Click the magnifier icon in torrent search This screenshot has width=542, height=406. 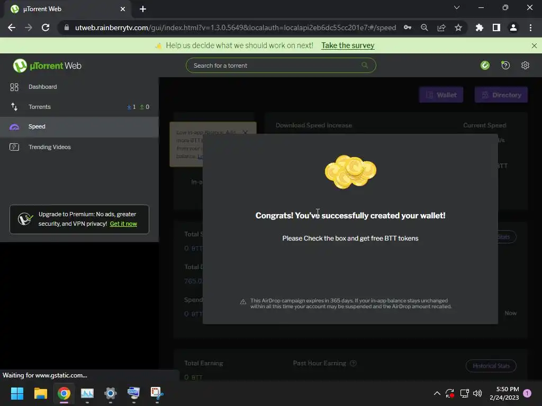(x=364, y=65)
